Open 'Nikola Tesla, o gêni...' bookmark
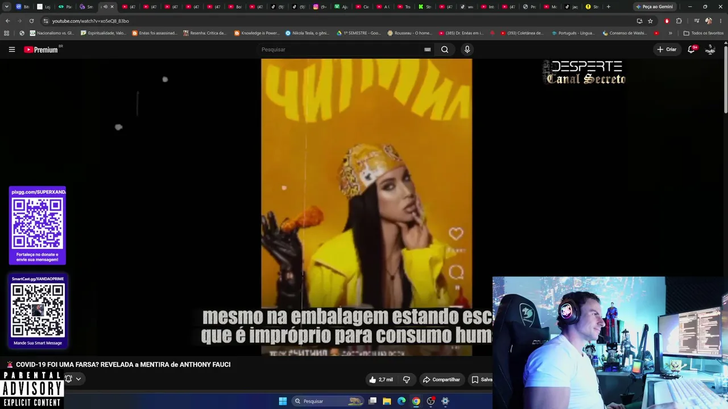The width and height of the screenshot is (728, 409). pos(307,33)
